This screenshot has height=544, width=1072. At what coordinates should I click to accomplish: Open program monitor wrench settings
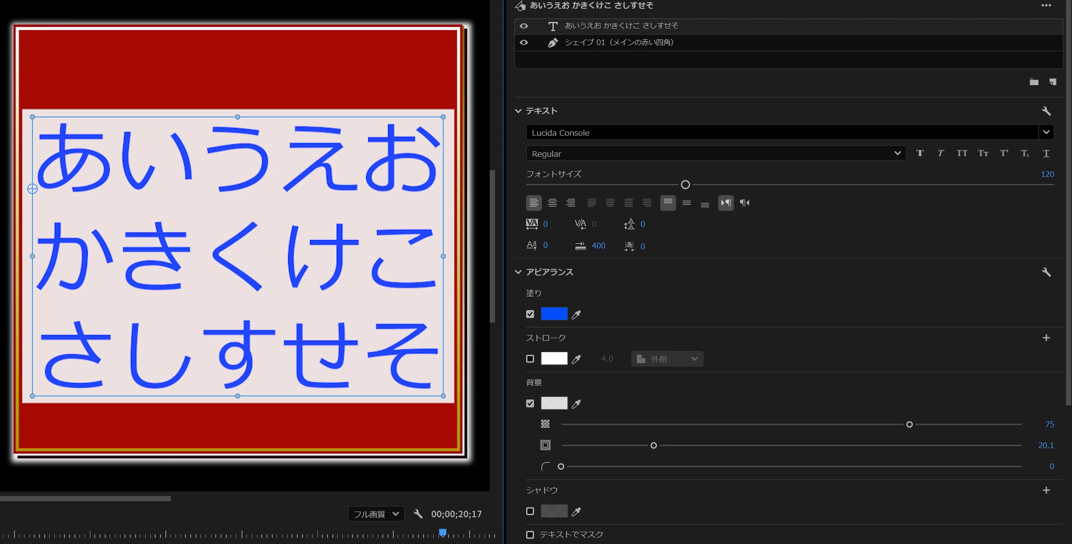(418, 514)
